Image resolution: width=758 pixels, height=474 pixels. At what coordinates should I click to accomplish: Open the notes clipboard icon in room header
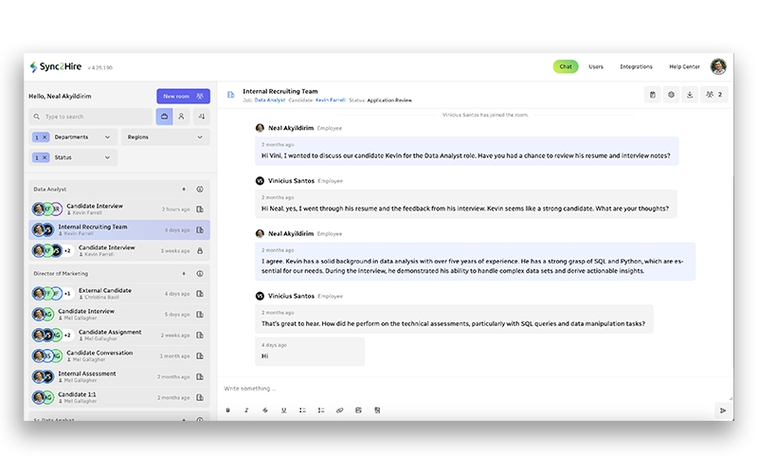pyautogui.click(x=652, y=95)
